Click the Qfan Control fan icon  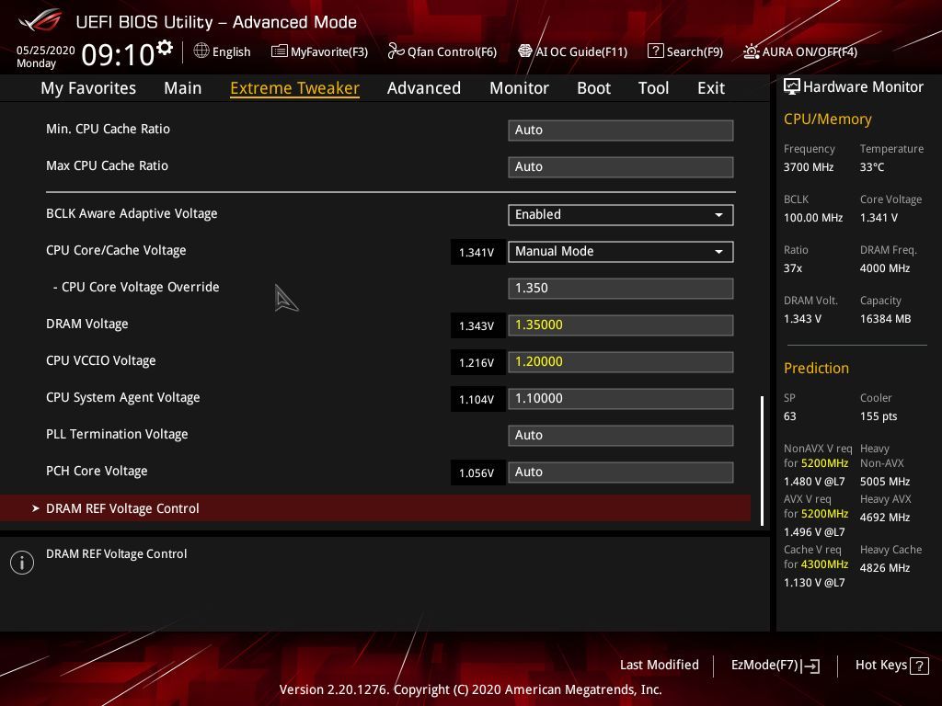point(396,51)
